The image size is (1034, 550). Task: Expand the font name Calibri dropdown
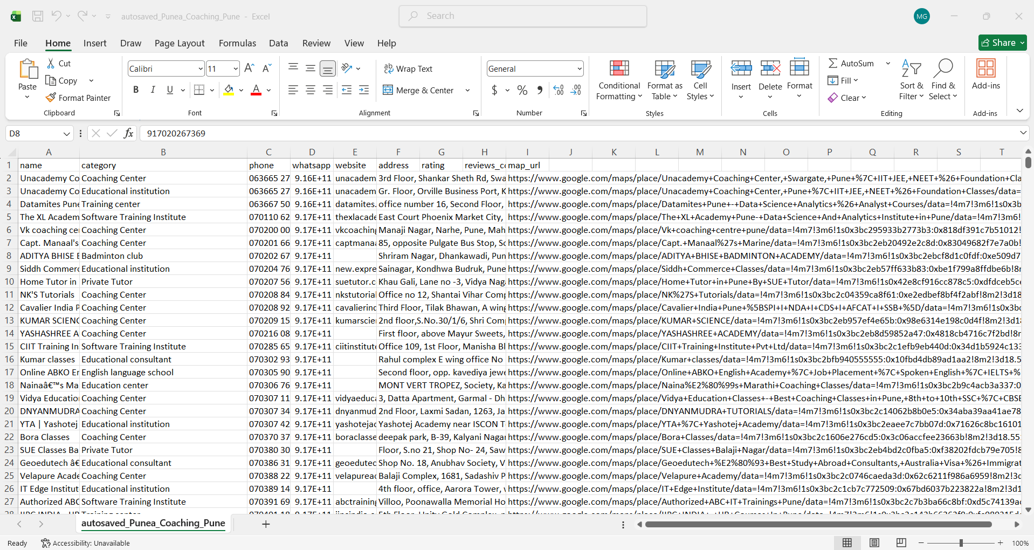(x=200, y=69)
